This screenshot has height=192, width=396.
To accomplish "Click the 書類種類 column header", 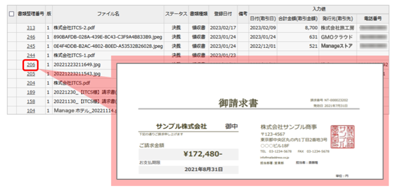I will (x=199, y=14).
